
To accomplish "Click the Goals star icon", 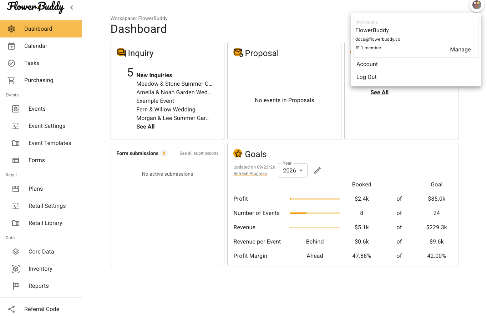I will [x=238, y=154].
